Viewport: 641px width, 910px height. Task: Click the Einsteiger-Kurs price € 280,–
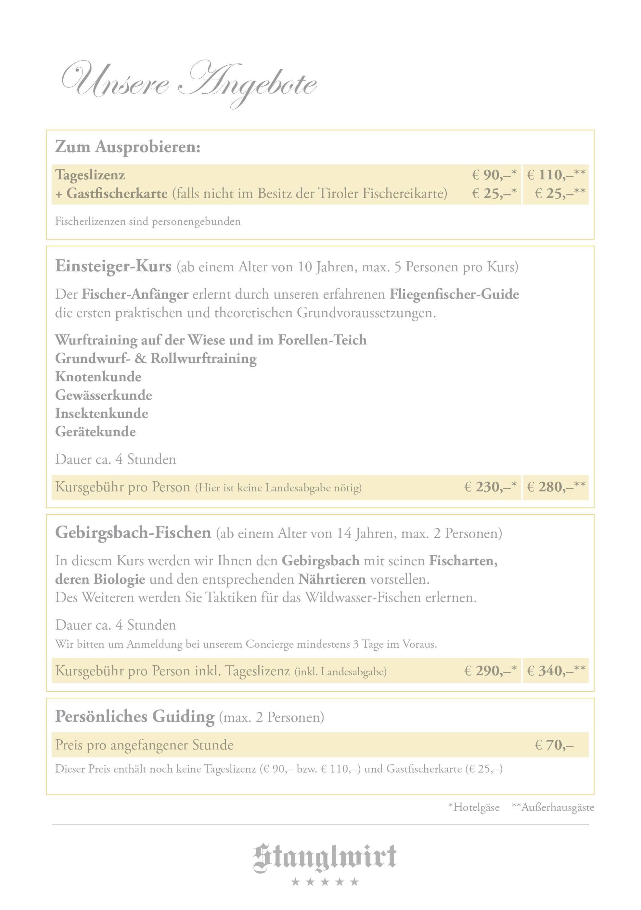556,487
